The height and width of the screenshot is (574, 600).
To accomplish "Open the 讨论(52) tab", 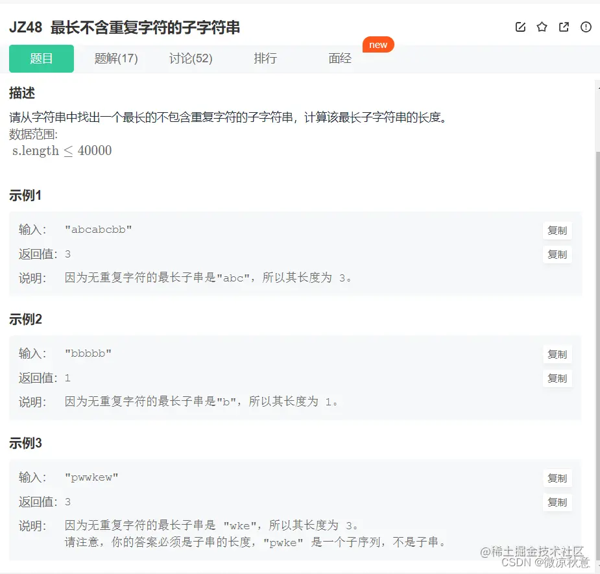I will pyautogui.click(x=191, y=58).
